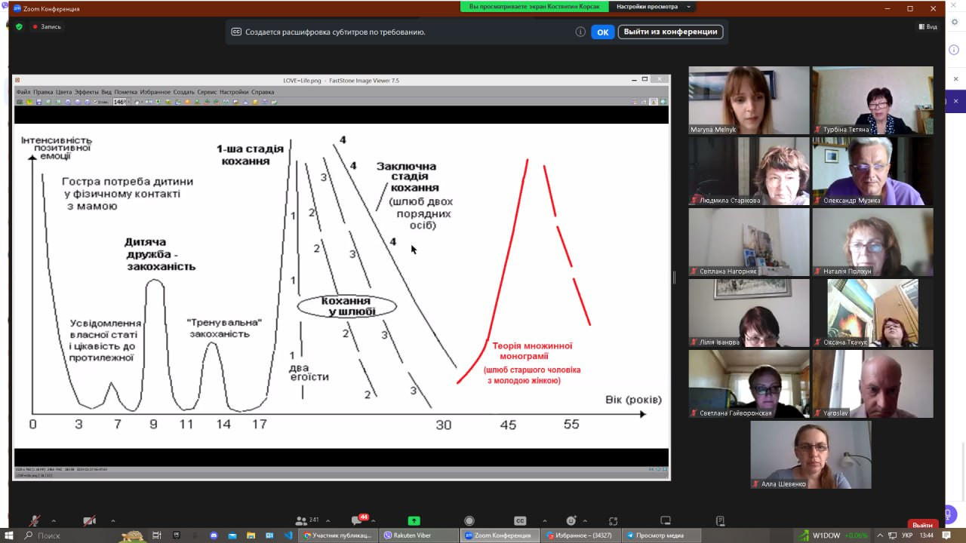Screen dimensions: 966x543
Task: Open the Настройки menu in FastStone
Action: 234,92
